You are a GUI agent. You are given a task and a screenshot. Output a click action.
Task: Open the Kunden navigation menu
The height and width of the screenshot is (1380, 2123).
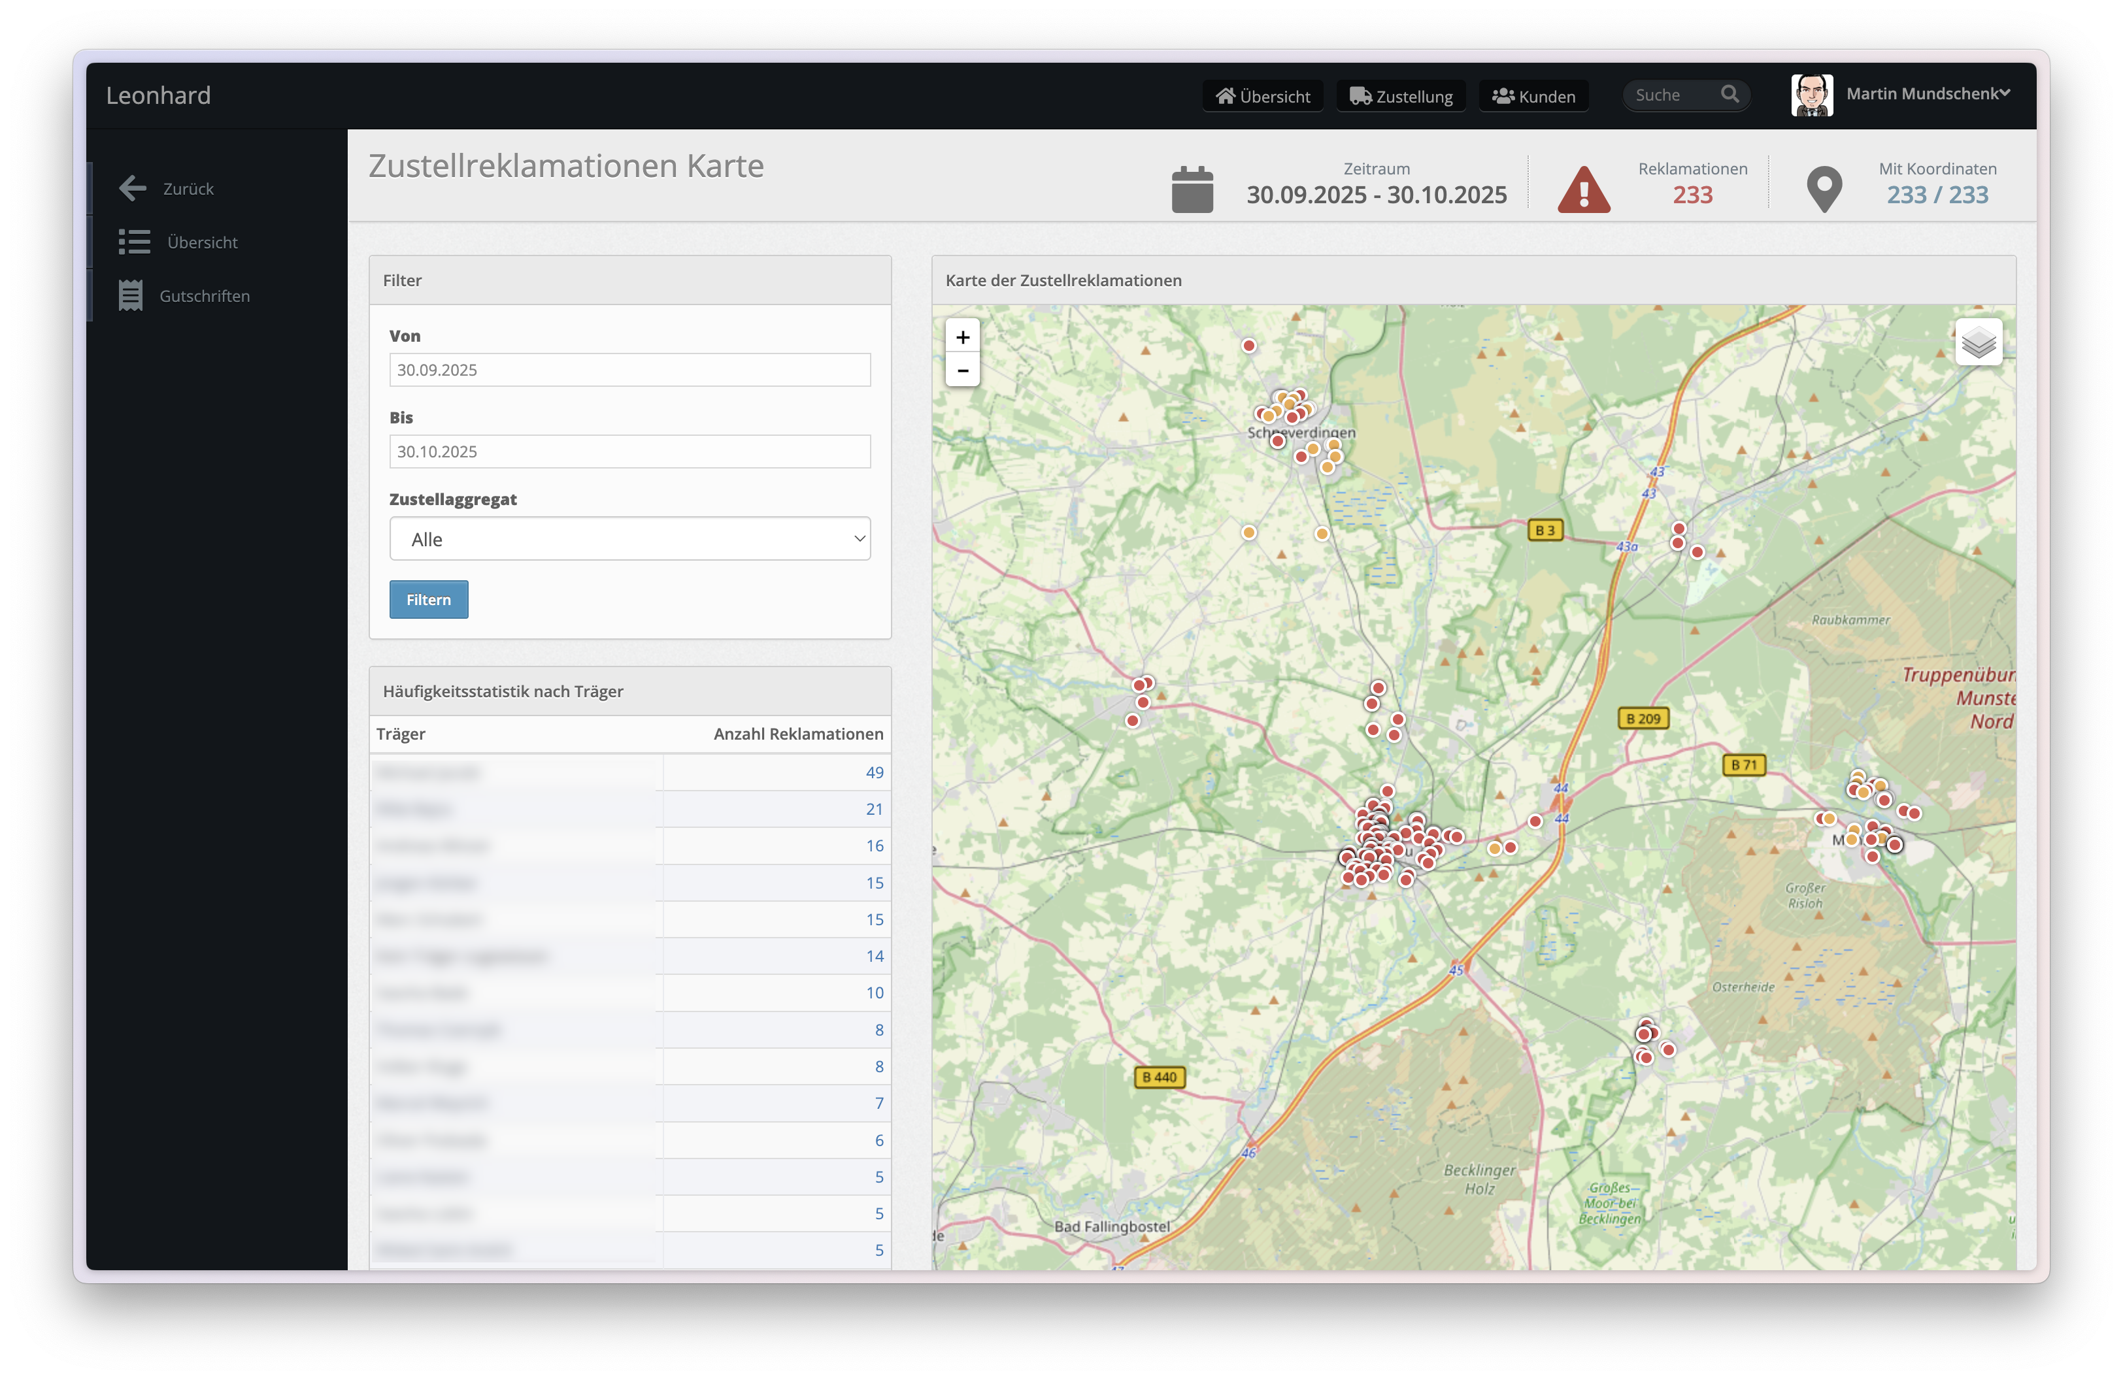(x=1533, y=96)
